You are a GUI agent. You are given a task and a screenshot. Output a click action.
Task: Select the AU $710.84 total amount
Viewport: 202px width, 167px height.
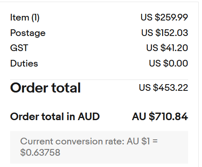click(x=160, y=117)
